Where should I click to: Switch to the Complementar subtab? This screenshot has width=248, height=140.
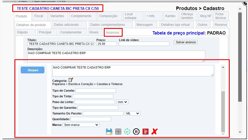[x=72, y=32]
